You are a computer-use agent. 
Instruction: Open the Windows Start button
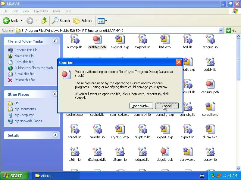coord(14,175)
